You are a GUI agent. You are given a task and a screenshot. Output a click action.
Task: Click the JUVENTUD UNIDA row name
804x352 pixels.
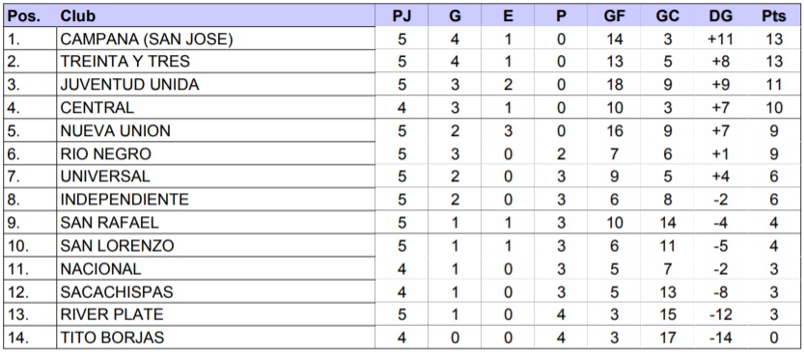(129, 85)
